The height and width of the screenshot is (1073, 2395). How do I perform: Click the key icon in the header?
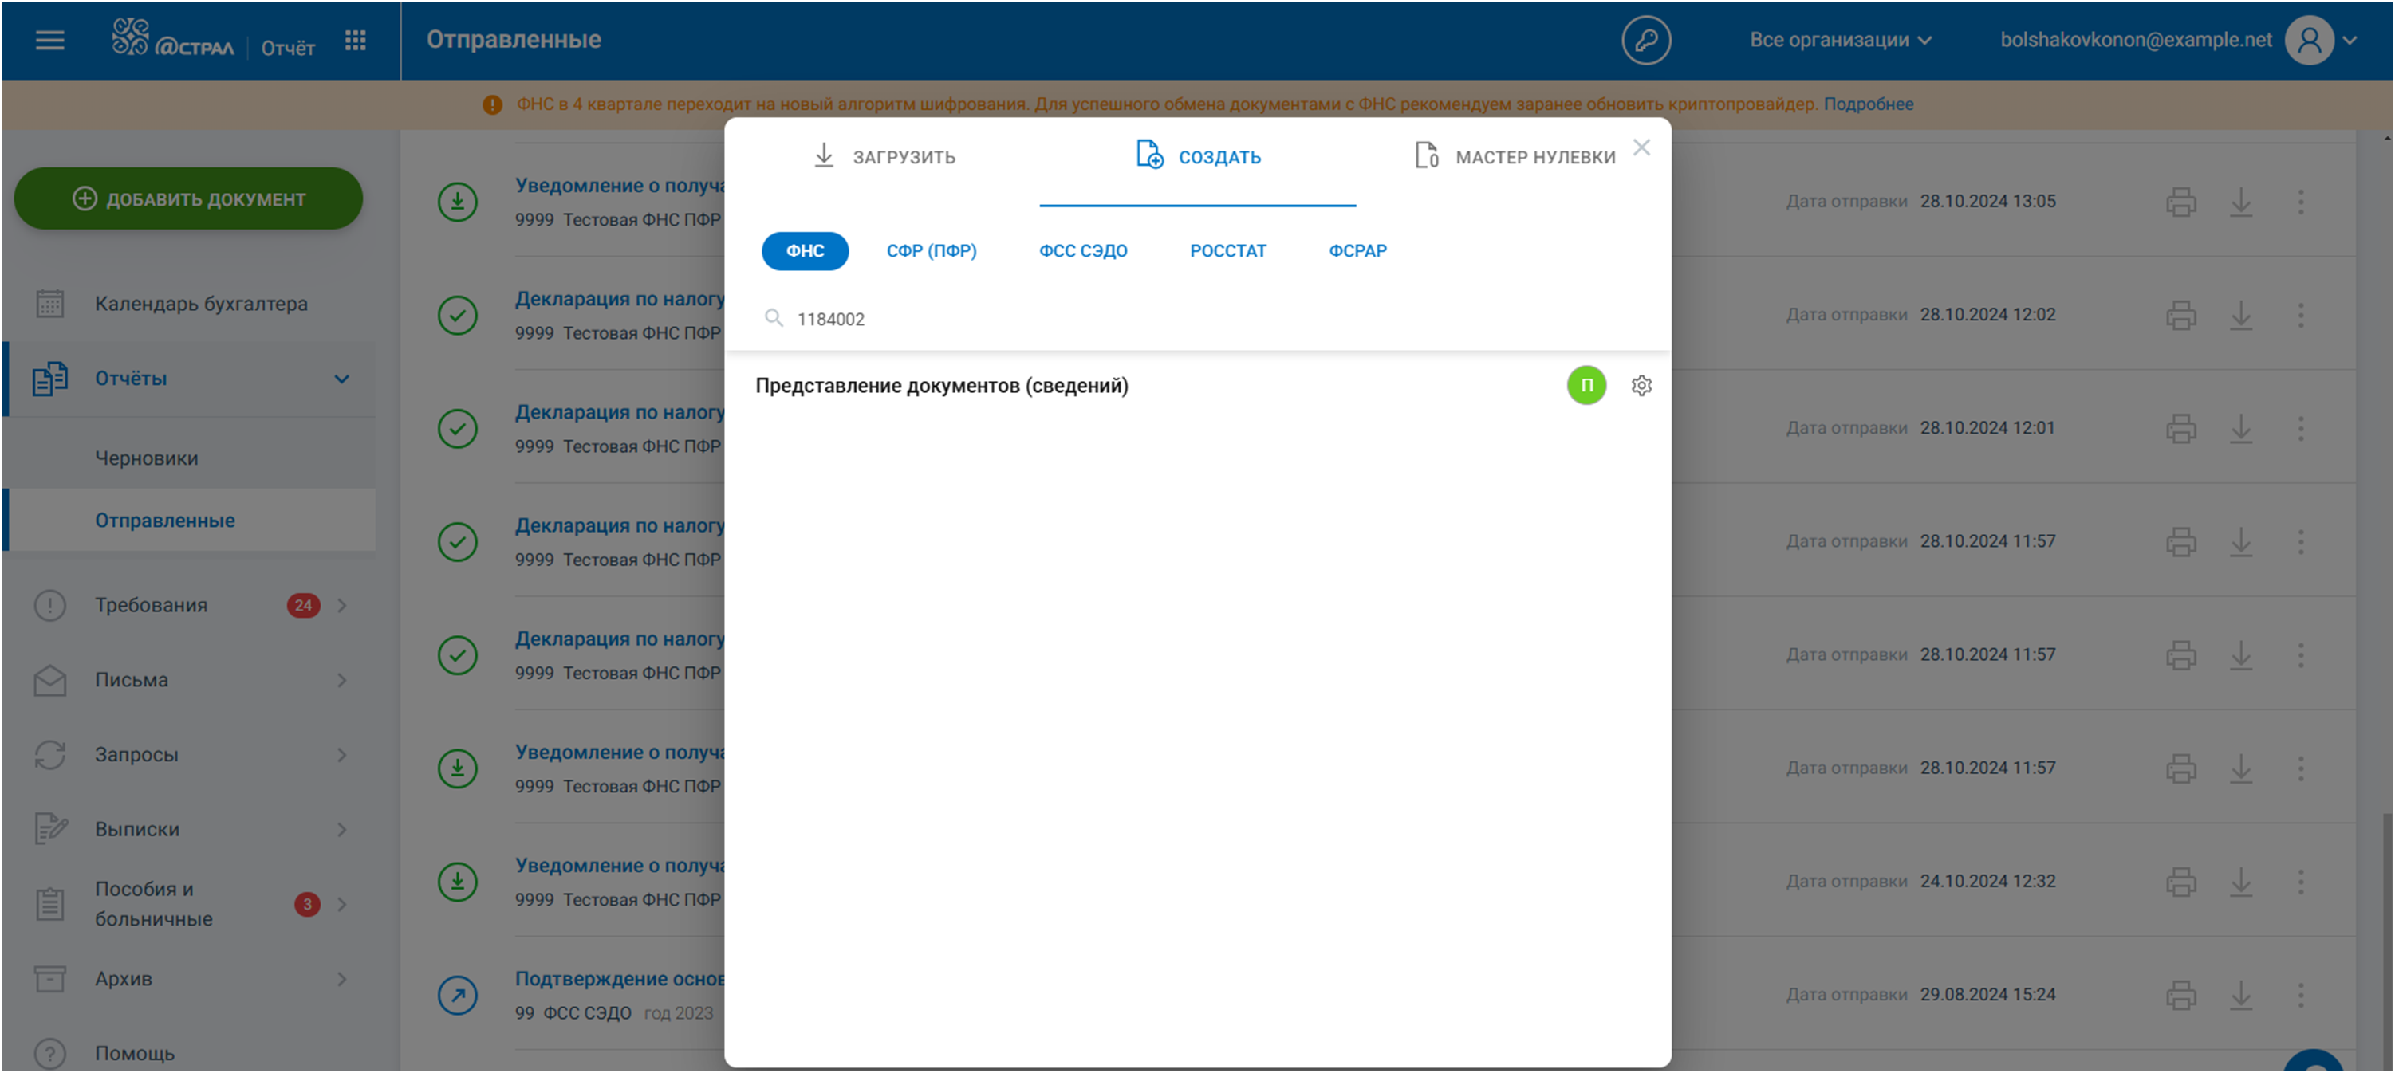pos(1645,41)
